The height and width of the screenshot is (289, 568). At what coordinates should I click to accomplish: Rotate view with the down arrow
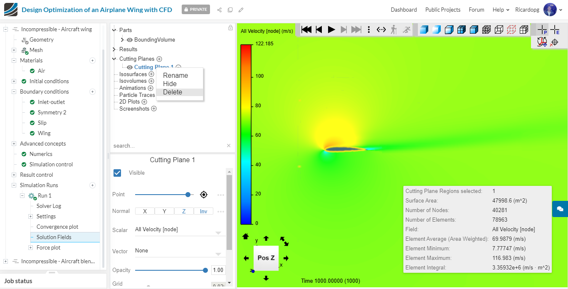[266, 278]
